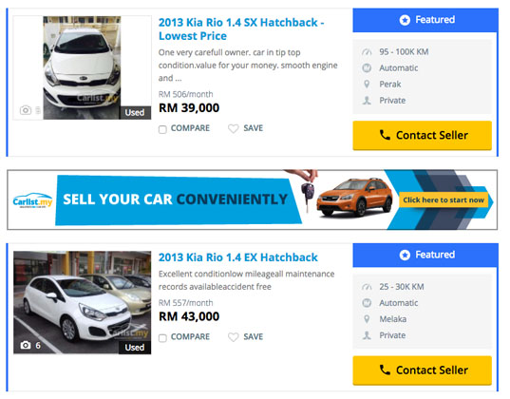Click the heart SAVE icon on Kia Rio EX listing

point(234,337)
